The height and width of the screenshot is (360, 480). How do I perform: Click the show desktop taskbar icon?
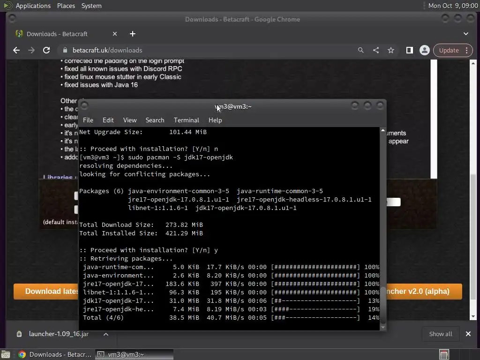[x=6, y=354]
